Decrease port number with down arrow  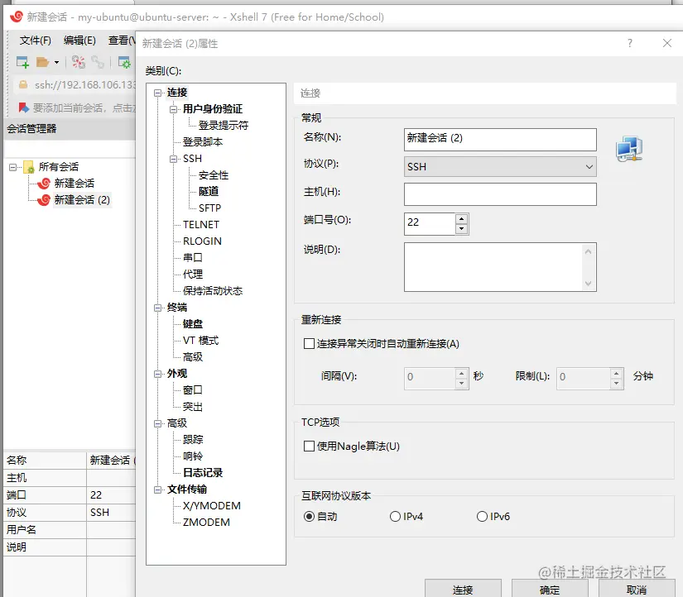pos(461,229)
